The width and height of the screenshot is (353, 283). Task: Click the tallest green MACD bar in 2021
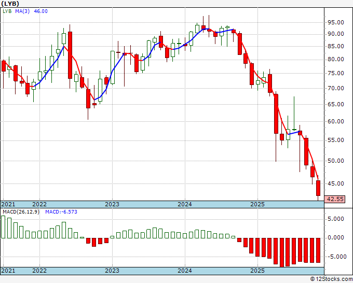(x=3, y=227)
